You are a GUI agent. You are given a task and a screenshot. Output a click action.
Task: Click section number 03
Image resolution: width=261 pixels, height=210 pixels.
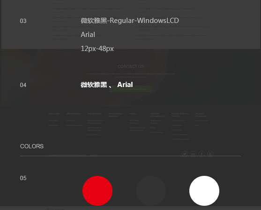tap(23, 21)
